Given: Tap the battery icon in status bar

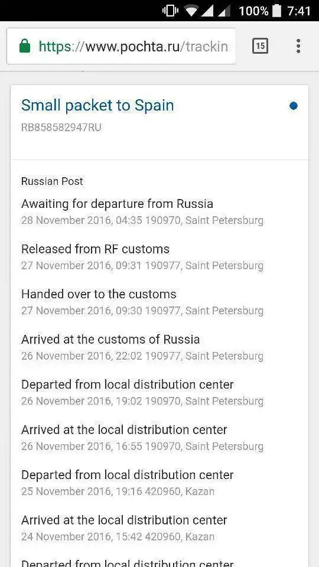Looking at the screenshot, I should [276, 11].
